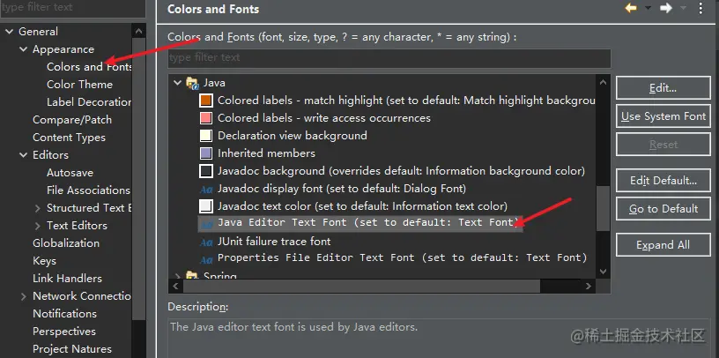
Task: Click the Javadoc text color swatch
Action: point(206,206)
